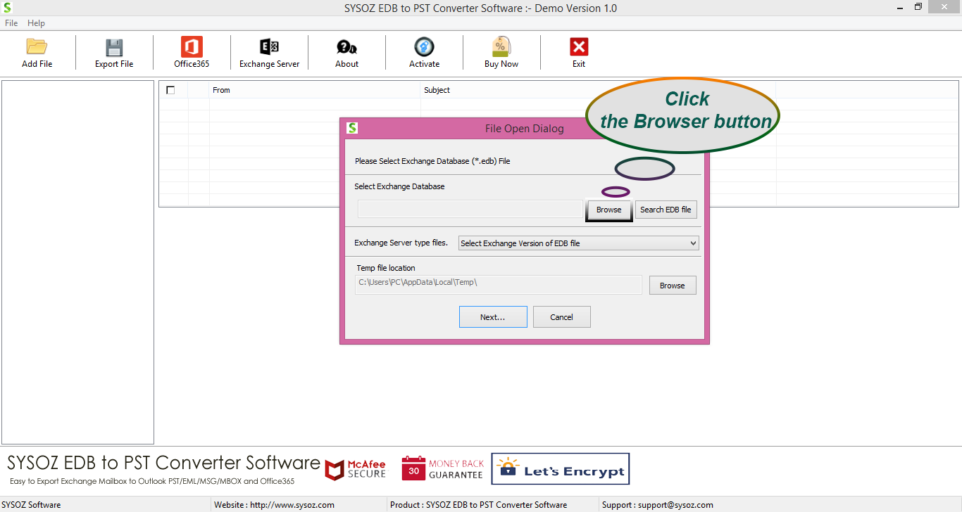
Task: Click Browse next to Select Exchange Database
Action: point(608,210)
